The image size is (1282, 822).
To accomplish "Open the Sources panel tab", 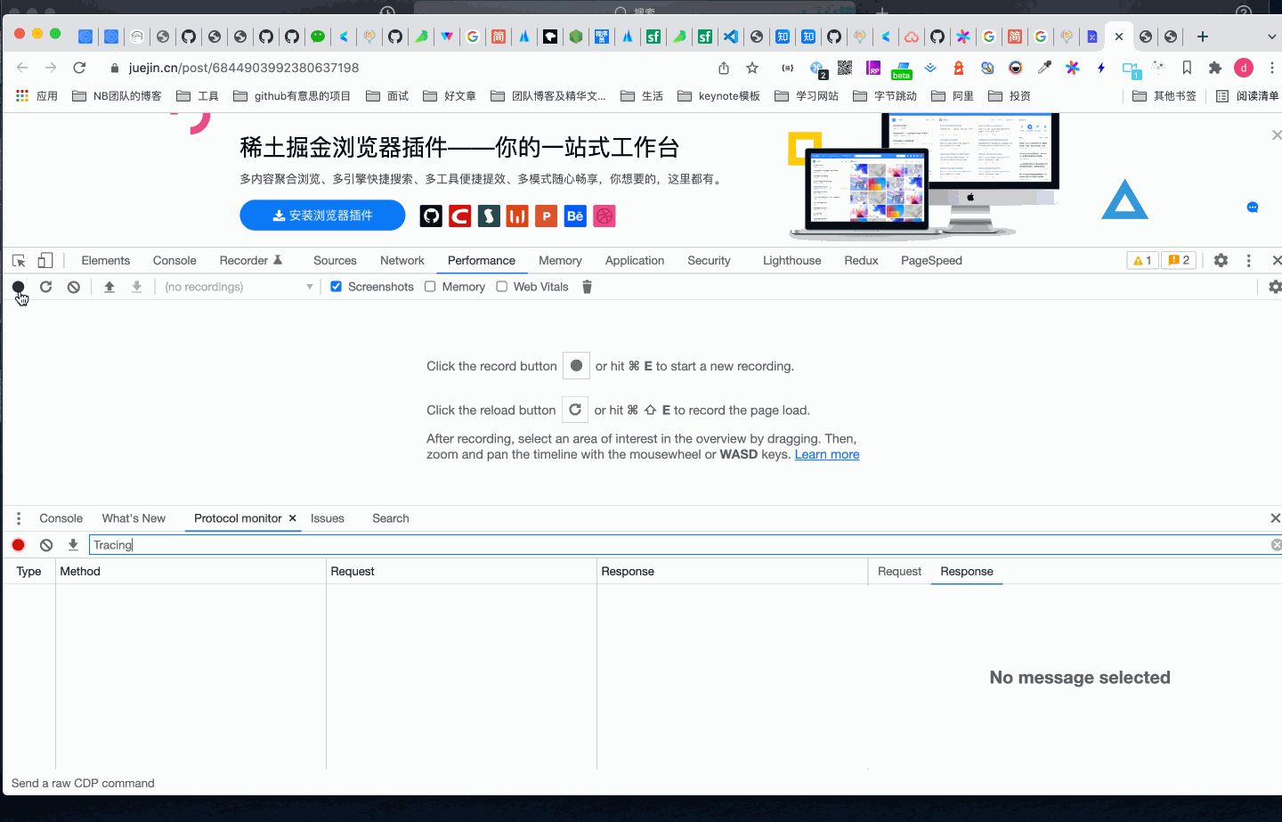I will 335,261.
